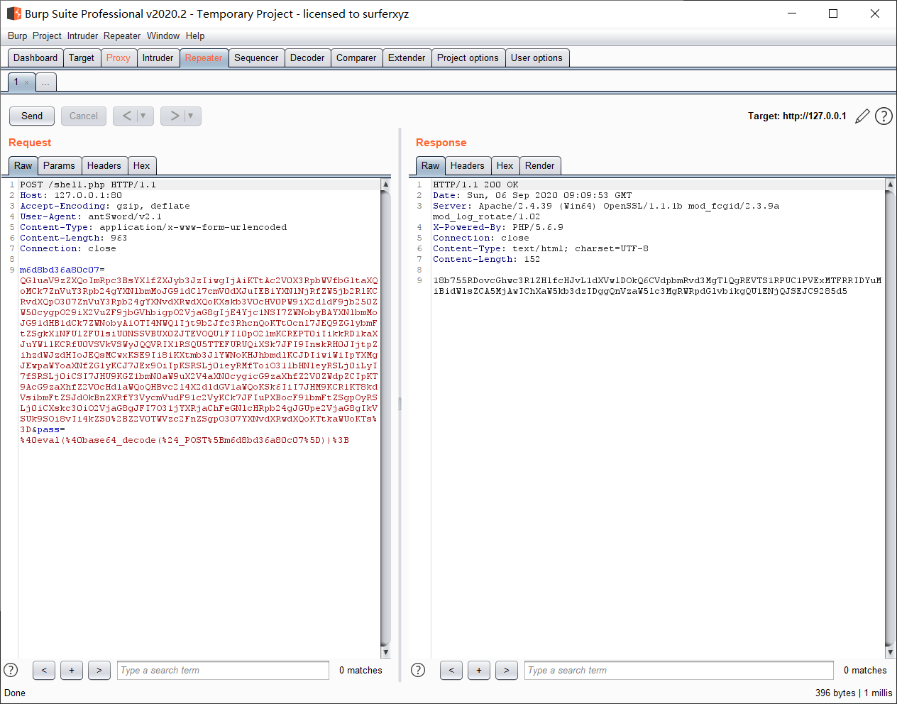This screenshot has width=897, height=704.
Task: Click the '396 bytes | 1 millis' status text
Action: (x=854, y=693)
